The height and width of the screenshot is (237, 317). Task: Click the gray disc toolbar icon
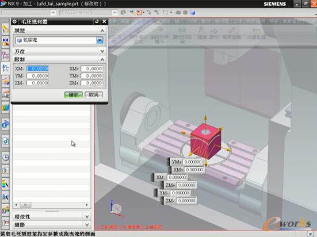[x=178, y=13]
